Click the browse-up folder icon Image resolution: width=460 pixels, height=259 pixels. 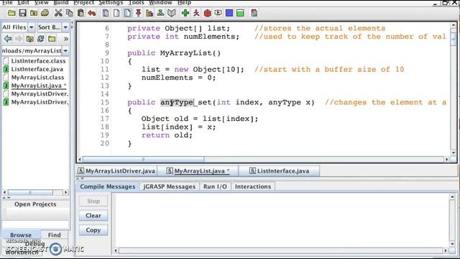(29, 38)
